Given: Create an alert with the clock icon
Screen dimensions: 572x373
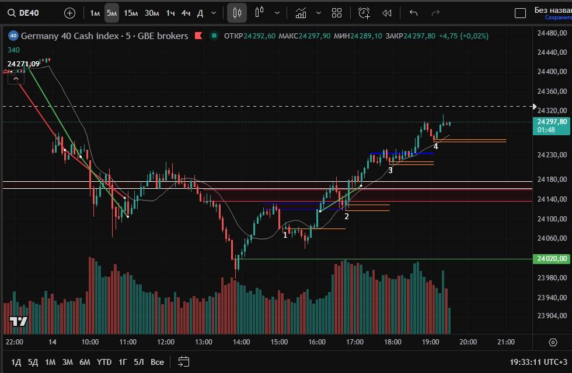Looking at the screenshot, I should point(364,13).
